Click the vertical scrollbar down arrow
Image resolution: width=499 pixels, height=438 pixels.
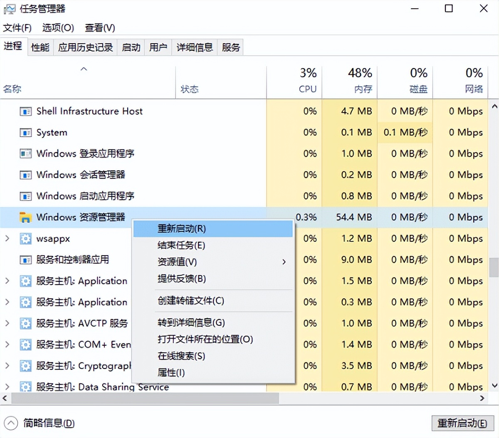[x=494, y=386]
